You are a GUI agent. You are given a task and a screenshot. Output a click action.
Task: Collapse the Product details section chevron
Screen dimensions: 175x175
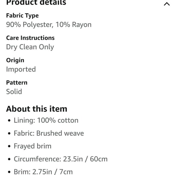[x=167, y=4]
